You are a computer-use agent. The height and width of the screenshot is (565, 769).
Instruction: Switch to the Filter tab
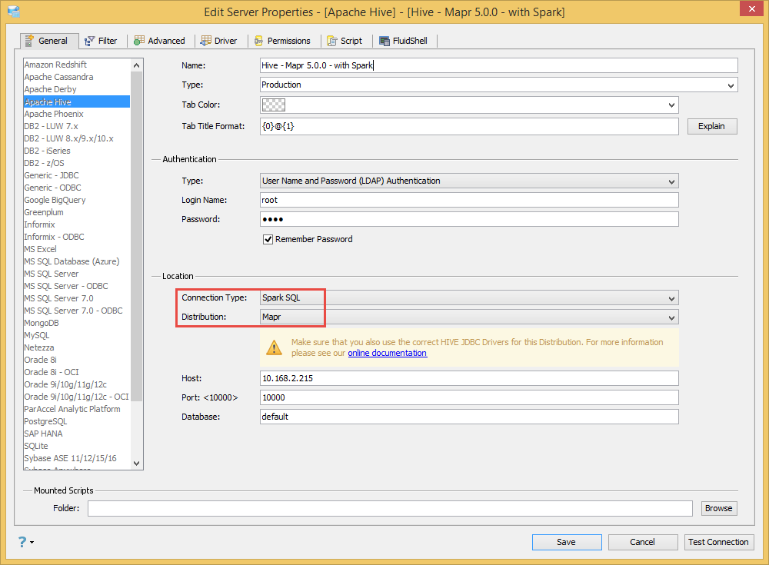pos(101,41)
